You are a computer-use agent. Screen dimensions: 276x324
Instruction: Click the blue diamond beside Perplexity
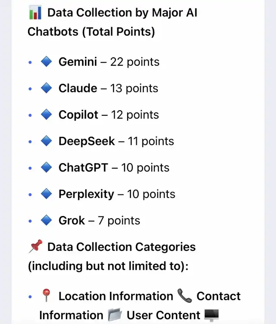(46, 194)
